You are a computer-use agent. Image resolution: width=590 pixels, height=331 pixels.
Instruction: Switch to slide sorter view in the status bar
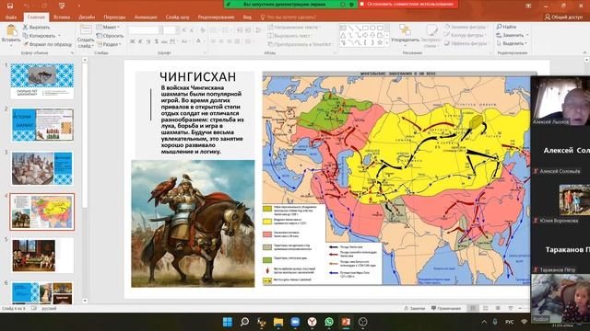pyautogui.click(x=486, y=308)
